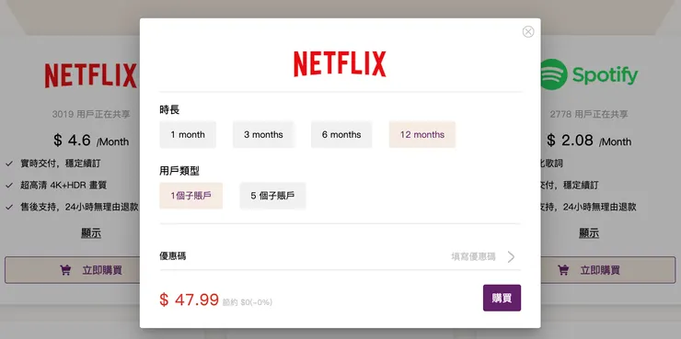Close the Netflix purchase dialog
The height and width of the screenshot is (339, 681).
[528, 31]
